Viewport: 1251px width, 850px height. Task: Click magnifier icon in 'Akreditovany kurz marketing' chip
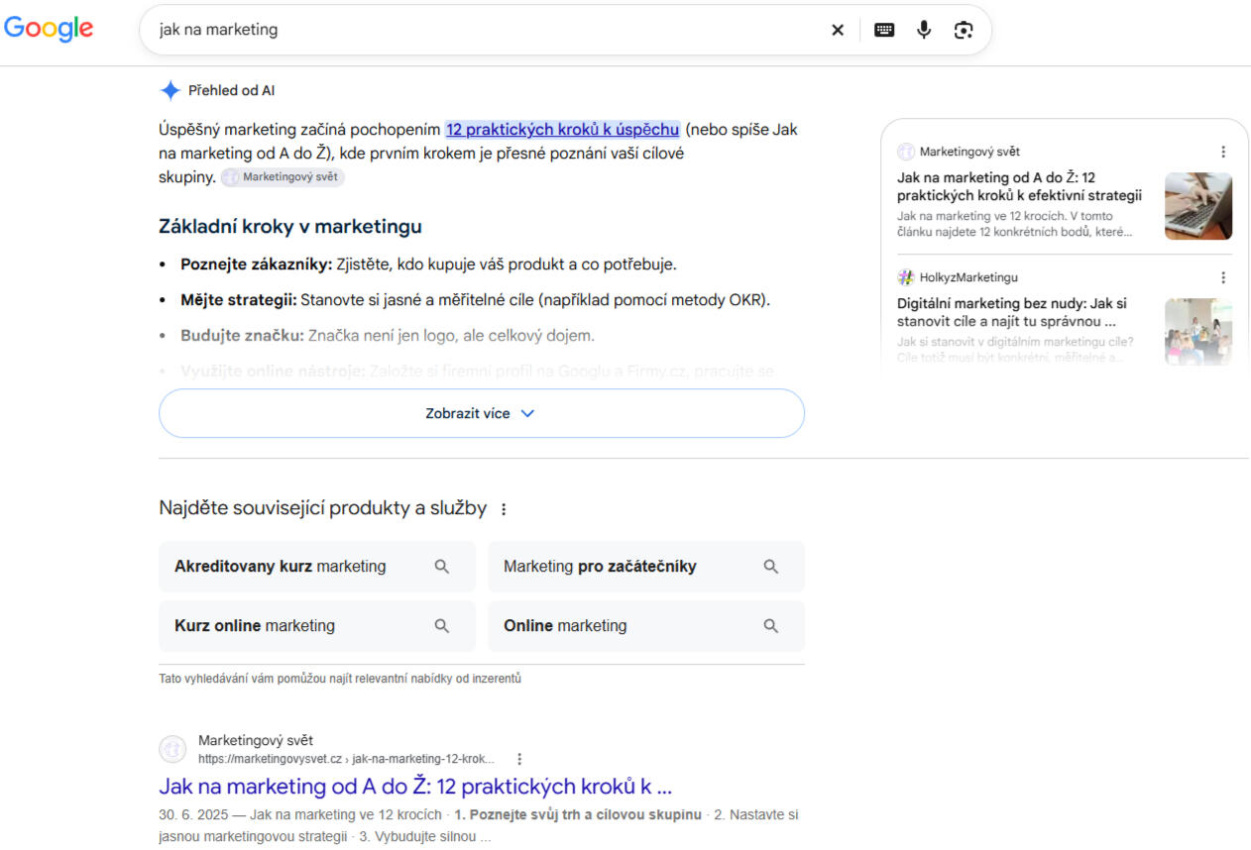click(x=442, y=567)
